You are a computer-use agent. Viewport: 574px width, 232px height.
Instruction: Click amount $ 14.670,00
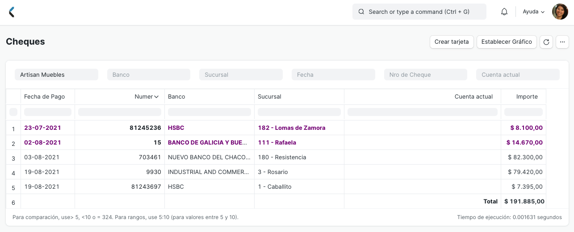[x=524, y=143]
